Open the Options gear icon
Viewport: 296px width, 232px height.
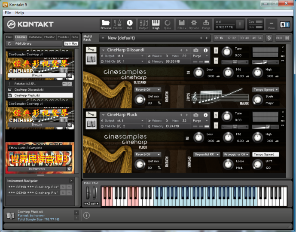tap(194, 23)
